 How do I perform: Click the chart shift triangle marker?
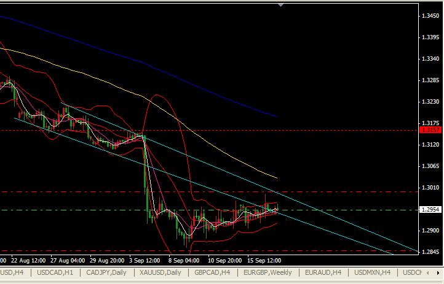click(x=280, y=5)
